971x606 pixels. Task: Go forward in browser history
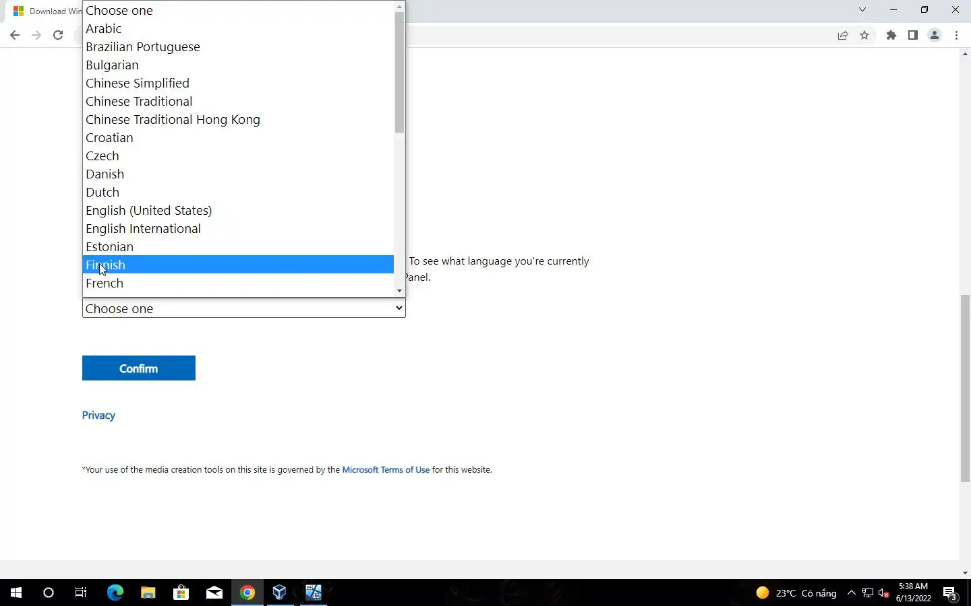pyautogui.click(x=36, y=36)
